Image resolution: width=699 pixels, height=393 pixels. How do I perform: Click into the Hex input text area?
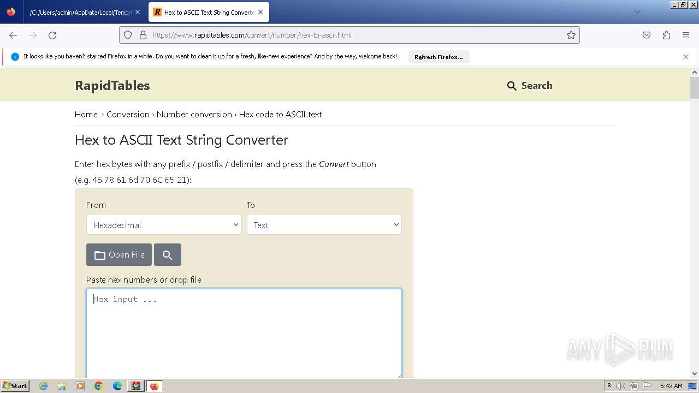click(244, 334)
